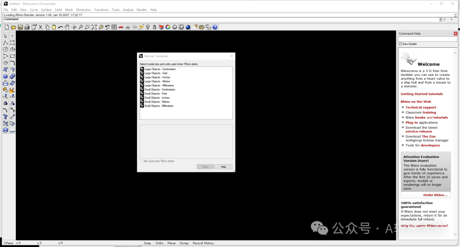Open the Getting Started tutorials link

coord(422,94)
